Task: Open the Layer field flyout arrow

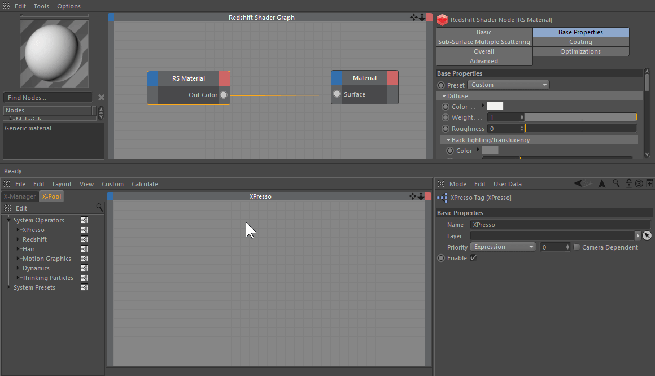Action: point(638,235)
